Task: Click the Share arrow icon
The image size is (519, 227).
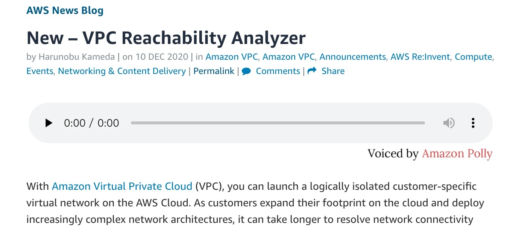Action: (312, 71)
